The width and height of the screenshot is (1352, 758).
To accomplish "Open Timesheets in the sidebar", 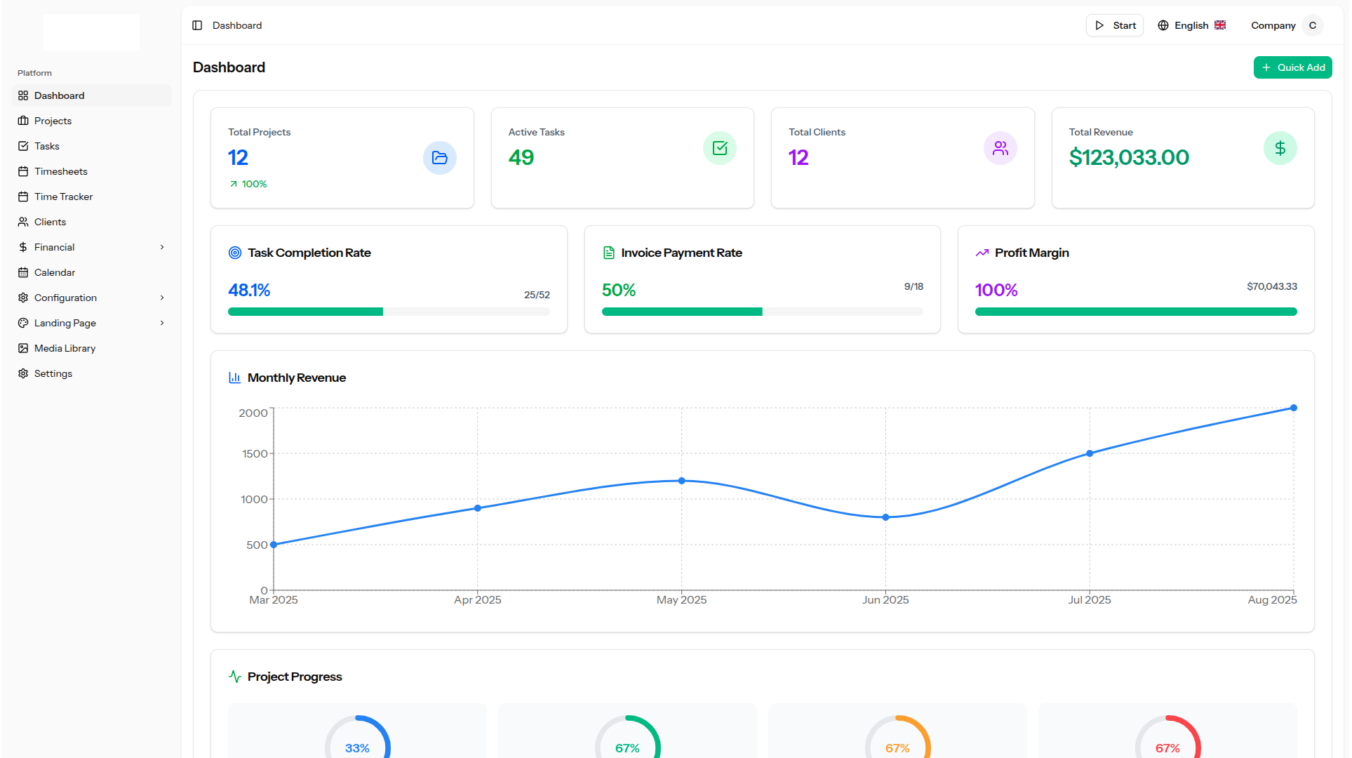I will point(61,171).
